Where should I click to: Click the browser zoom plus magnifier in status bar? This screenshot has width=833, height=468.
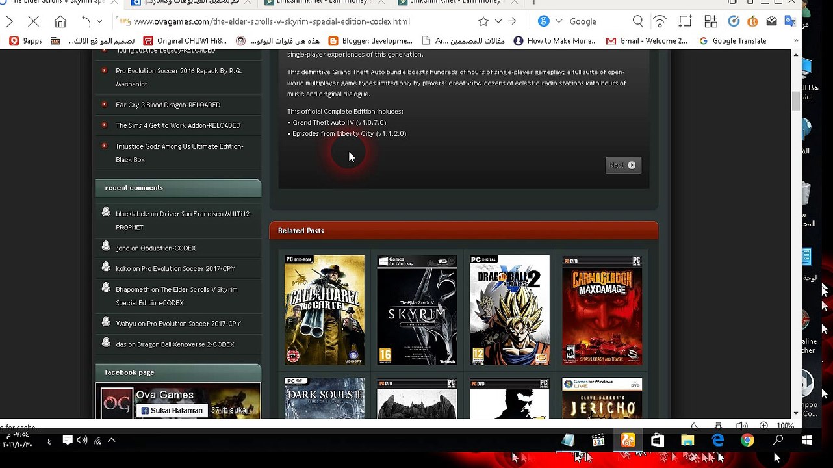[x=763, y=426]
